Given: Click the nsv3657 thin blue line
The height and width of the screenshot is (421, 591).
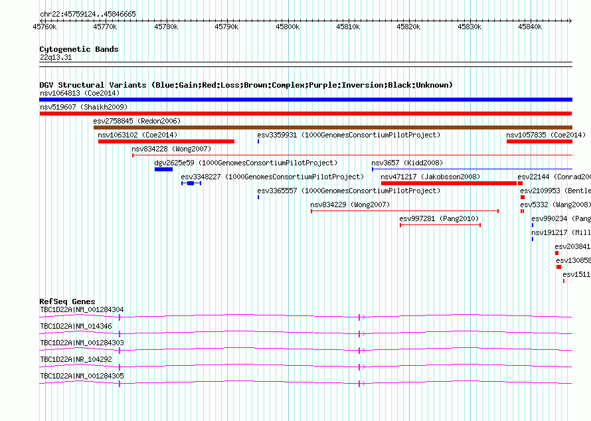Looking at the screenshot, I should [x=472, y=169].
